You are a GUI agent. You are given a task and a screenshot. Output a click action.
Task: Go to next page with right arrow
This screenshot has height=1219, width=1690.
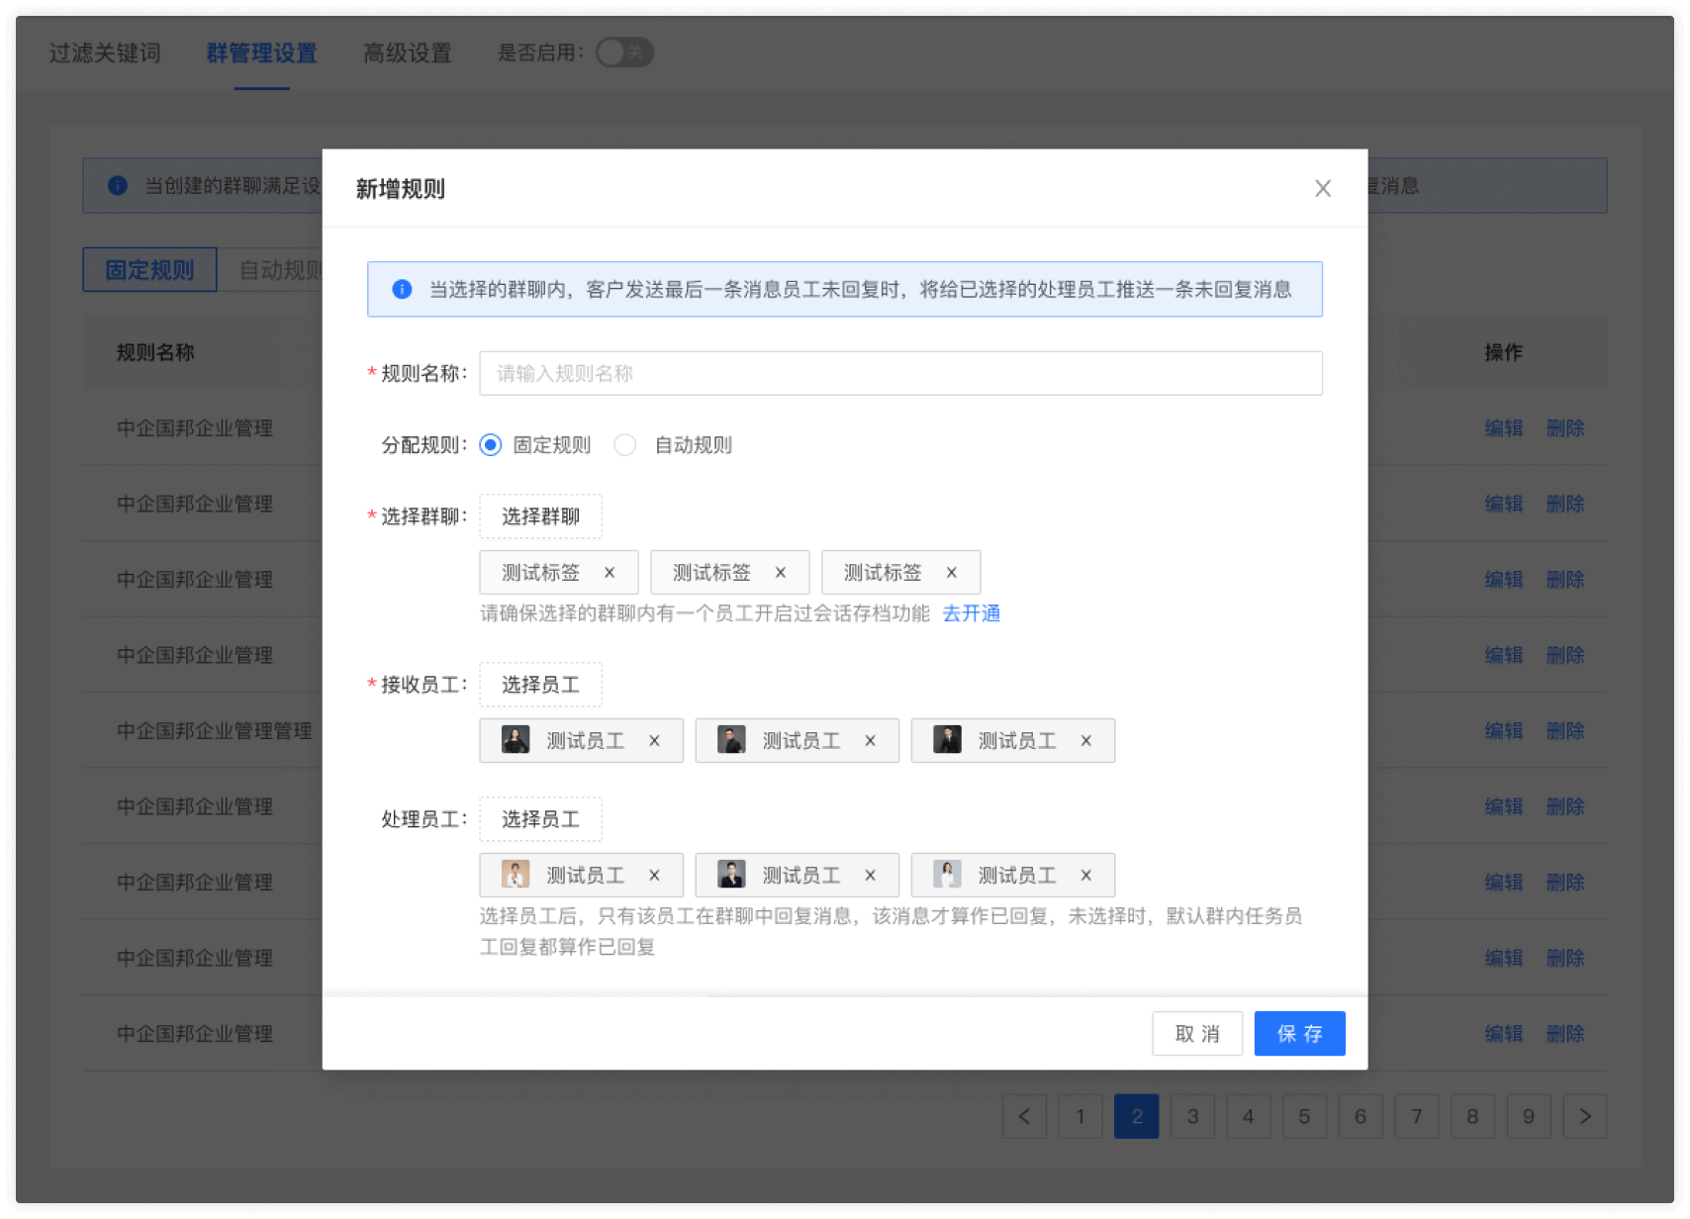click(x=1585, y=1116)
